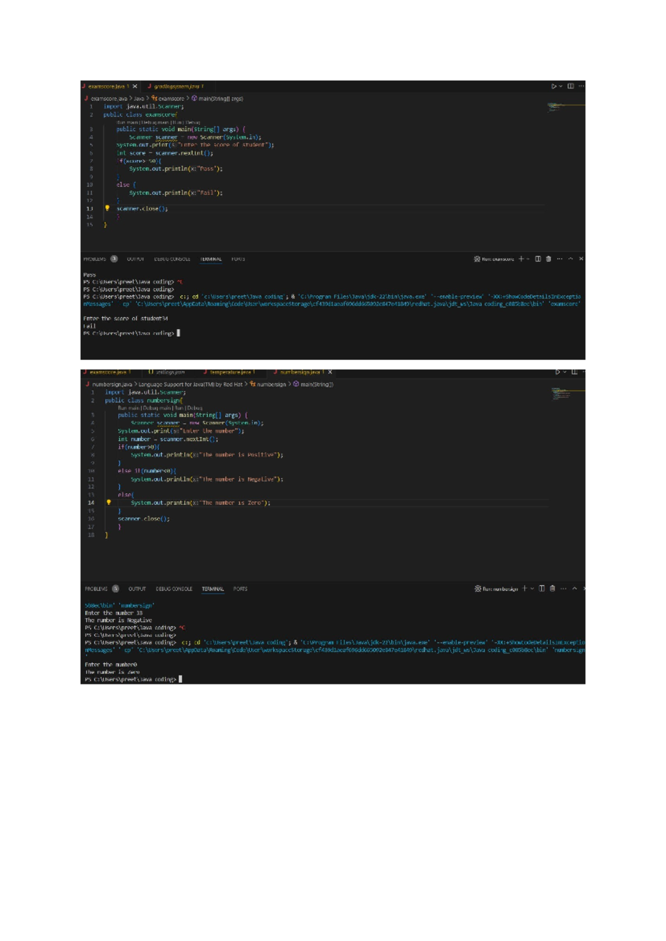Delete the numbersign terminal with the trash icon
The image size is (666, 941).
[552, 589]
